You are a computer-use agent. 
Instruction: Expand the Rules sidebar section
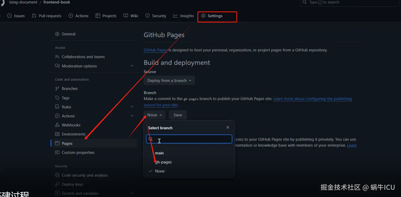pos(132,107)
